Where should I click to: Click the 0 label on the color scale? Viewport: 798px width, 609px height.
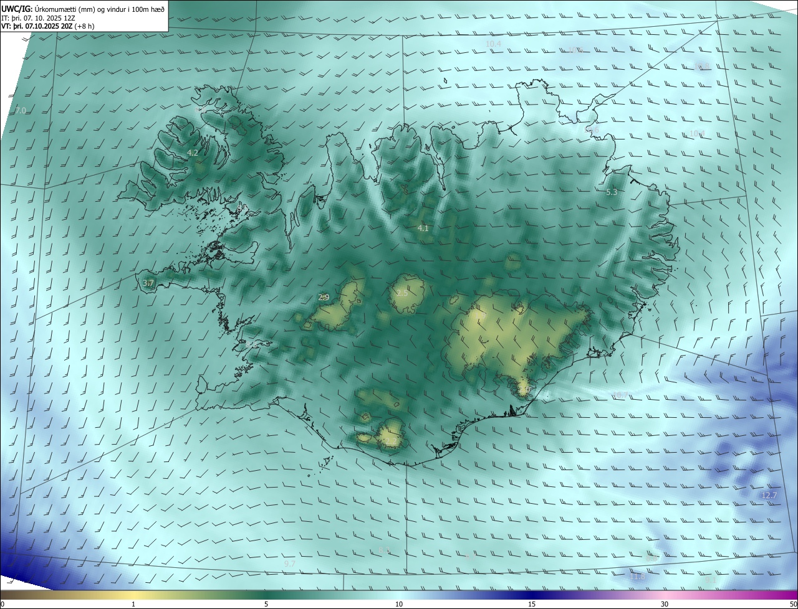tap(2, 604)
